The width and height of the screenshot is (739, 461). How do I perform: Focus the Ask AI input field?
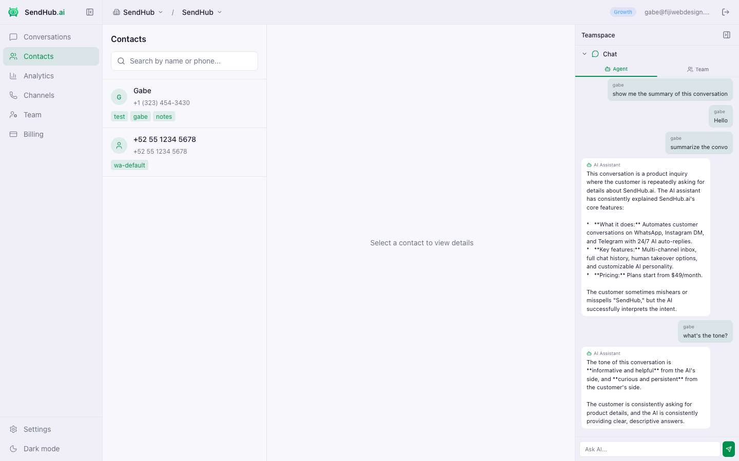pyautogui.click(x=650, y=449)
